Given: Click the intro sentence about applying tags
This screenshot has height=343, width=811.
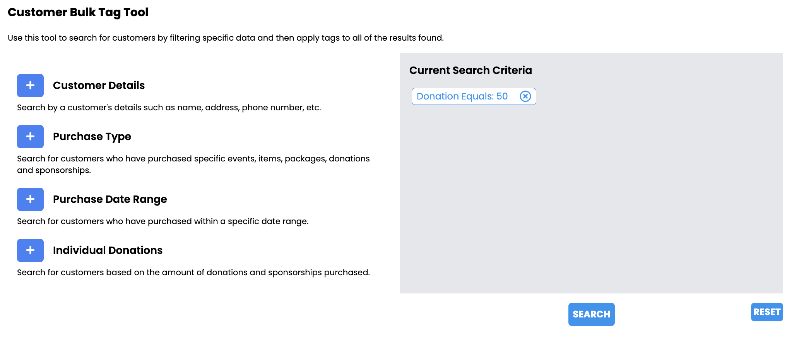Looking at the screenshot, I should tap(226, 38).
